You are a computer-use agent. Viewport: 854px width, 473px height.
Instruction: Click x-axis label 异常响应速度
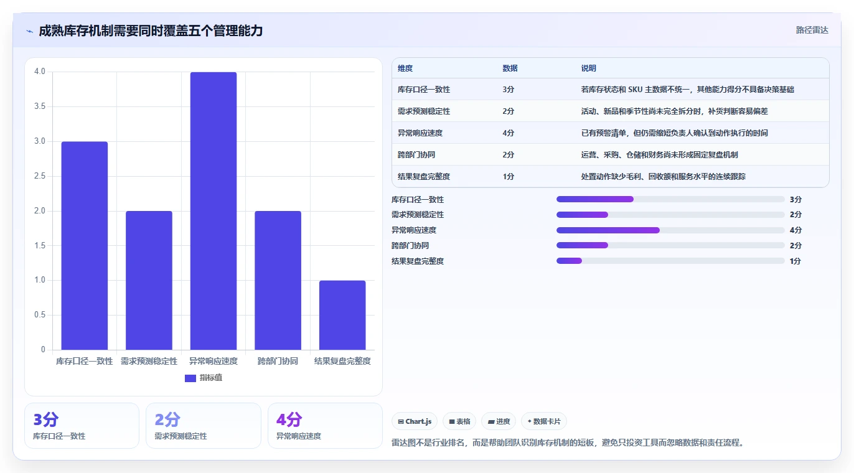click(x=213, y=361)
